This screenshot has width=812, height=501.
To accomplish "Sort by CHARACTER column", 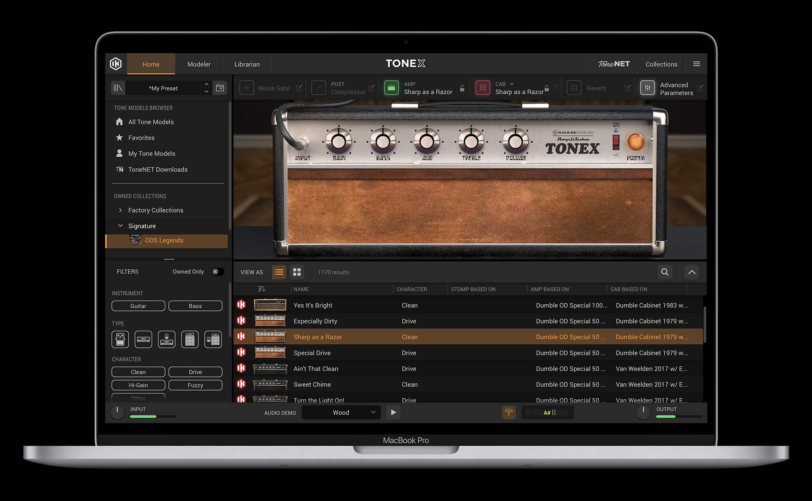I will (412, 289).
